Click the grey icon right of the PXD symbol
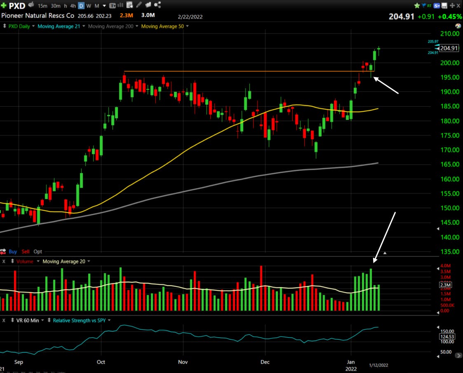This screenshot has width=463, height=373. 31,5
